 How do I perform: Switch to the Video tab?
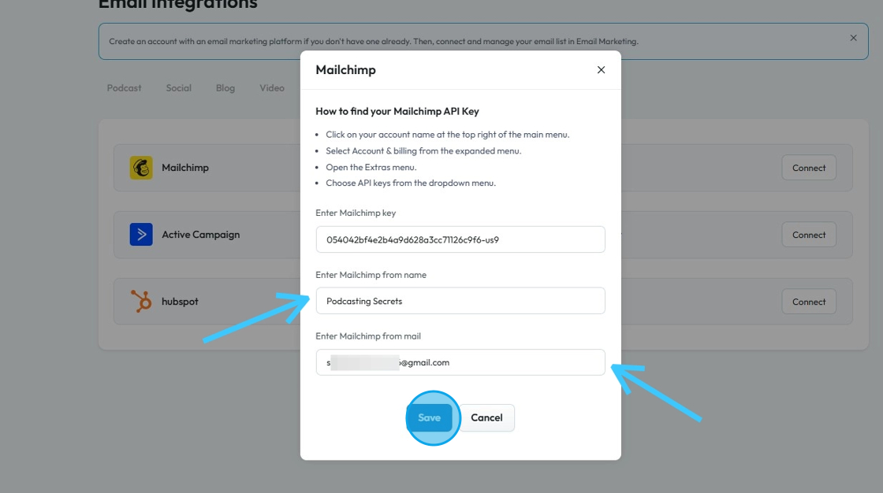point(272,87)
